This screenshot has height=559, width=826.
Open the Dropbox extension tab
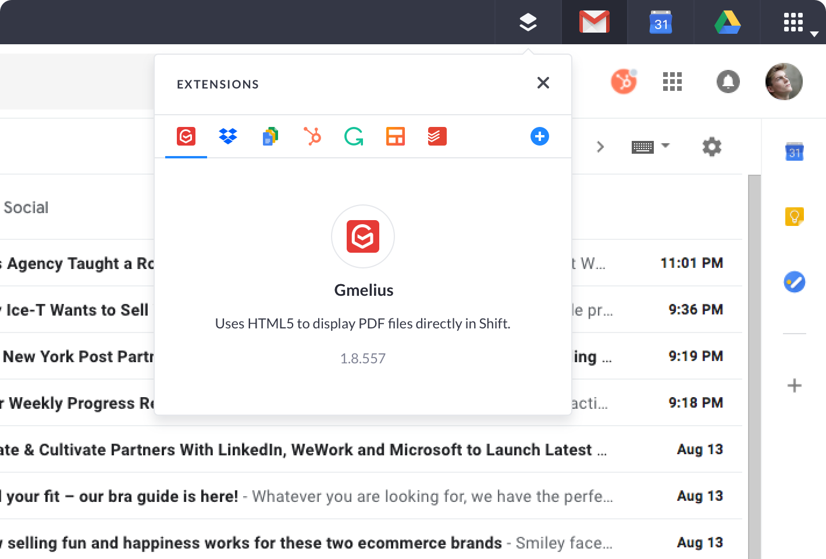pyautogui.click(x=227, y=136)
